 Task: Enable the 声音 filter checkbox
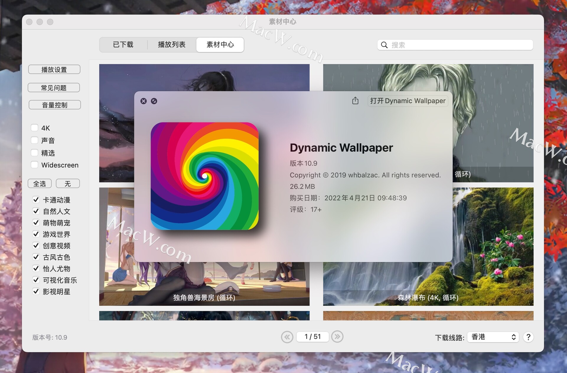(x=35, y=140)
